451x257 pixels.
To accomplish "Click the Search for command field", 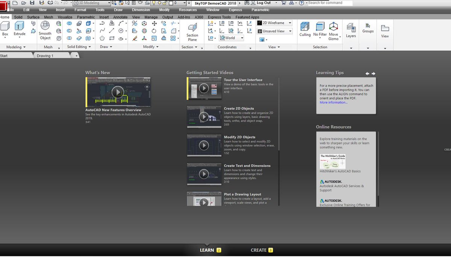I will coord(330,3).
